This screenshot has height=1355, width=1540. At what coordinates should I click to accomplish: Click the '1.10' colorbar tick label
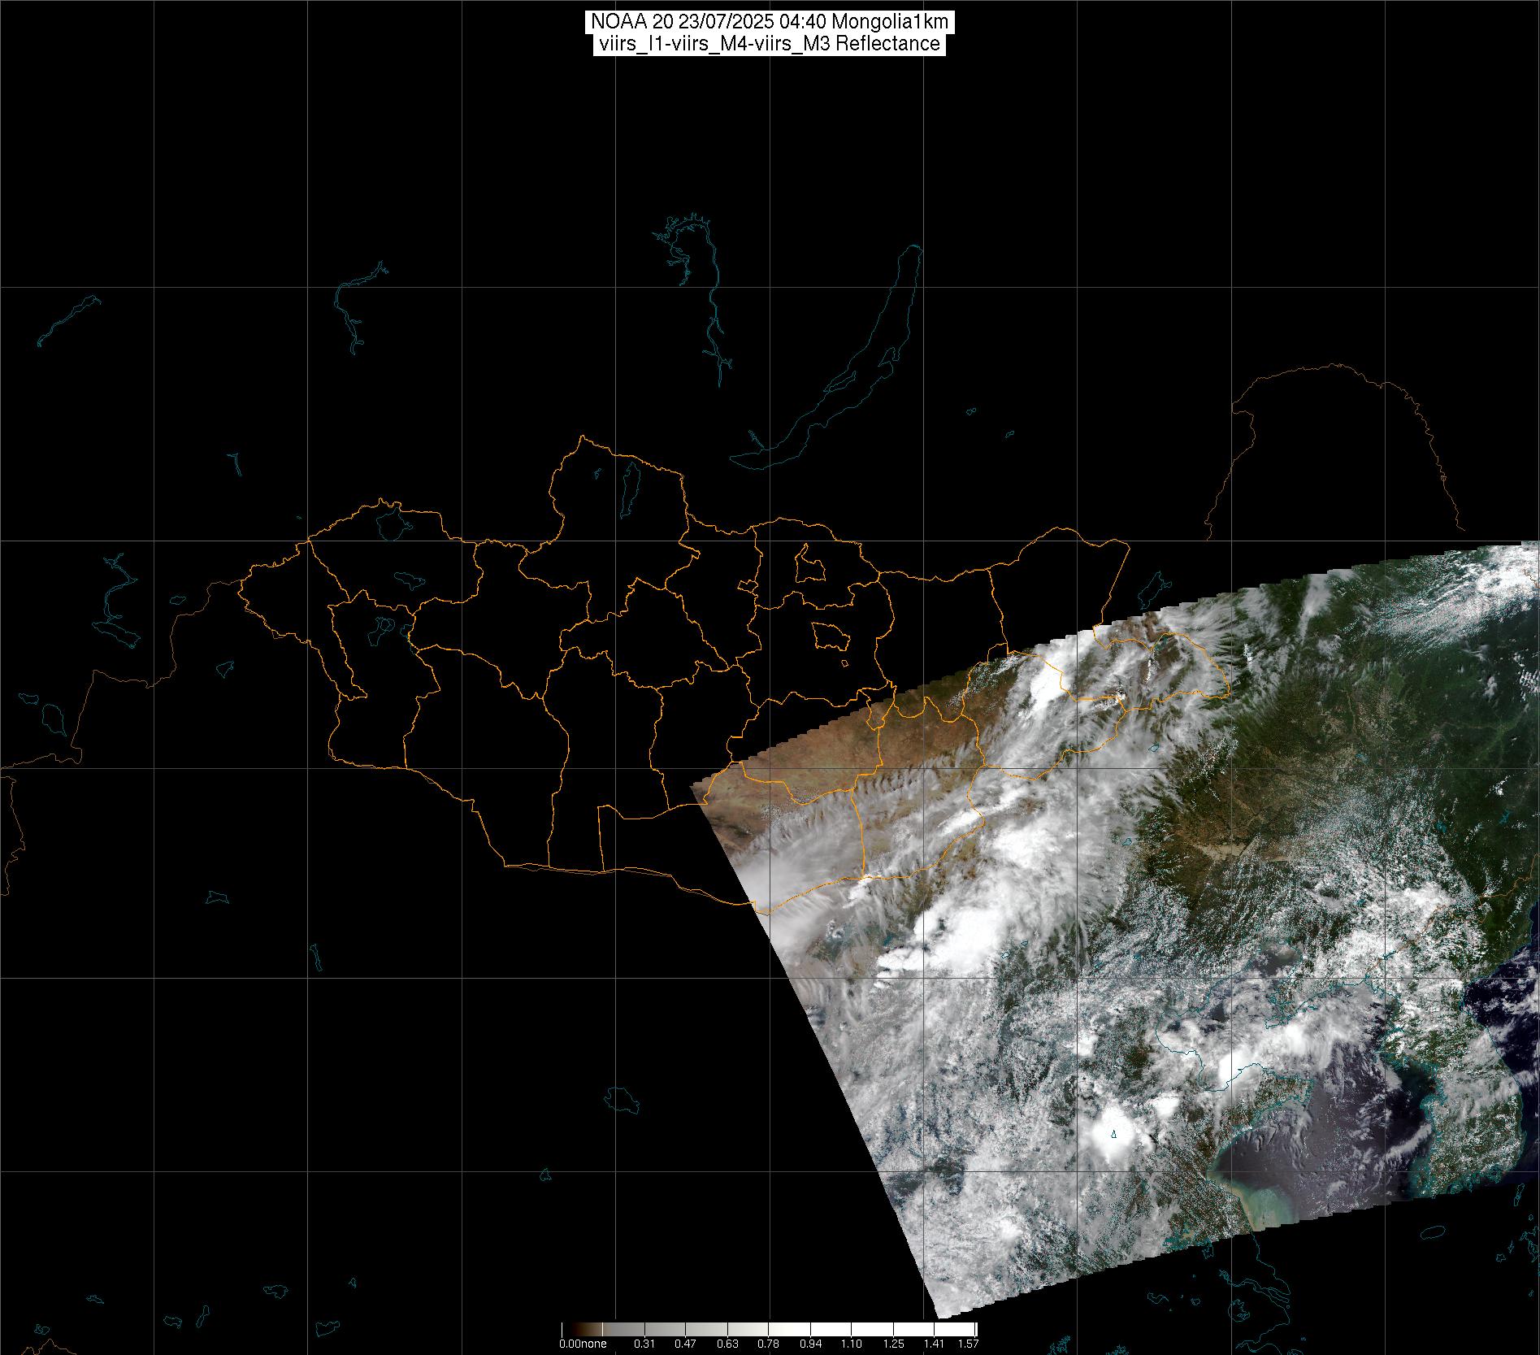click(852, 1344)
